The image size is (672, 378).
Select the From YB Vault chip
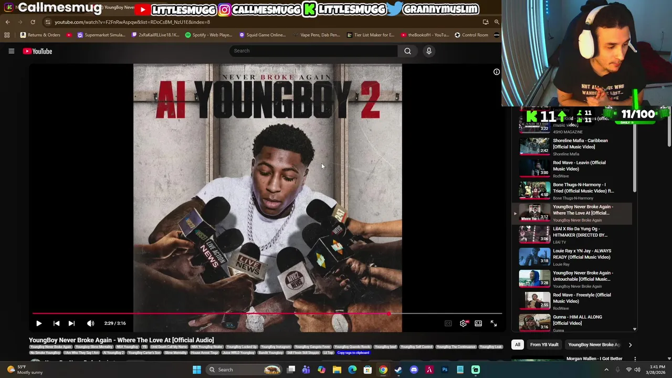point(544,345)
